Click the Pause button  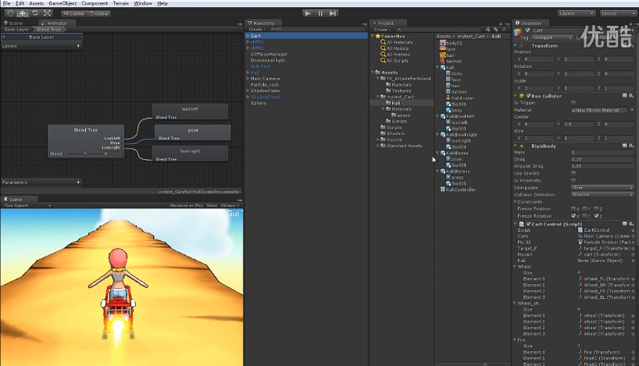320,13
